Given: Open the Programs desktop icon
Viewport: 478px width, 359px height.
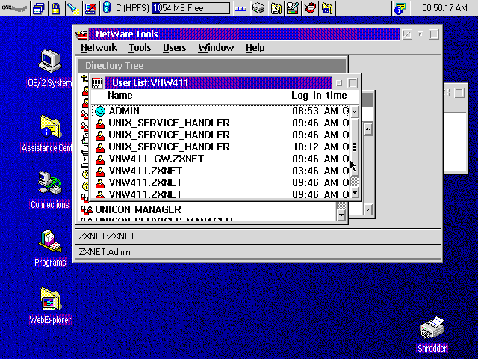Looking at the screenshot, I should click(50, 241).
